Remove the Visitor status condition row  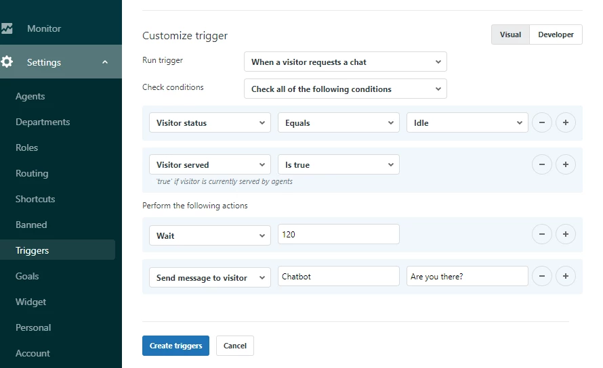pos(542,123)
